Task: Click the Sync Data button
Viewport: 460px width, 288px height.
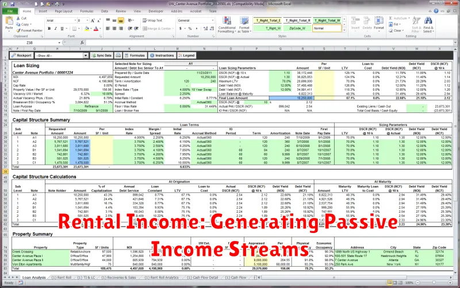Action: [102, 55]
